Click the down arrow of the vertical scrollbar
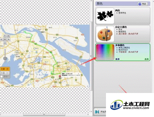Screen dimensions: 154x117 click(x=91, y=111)
